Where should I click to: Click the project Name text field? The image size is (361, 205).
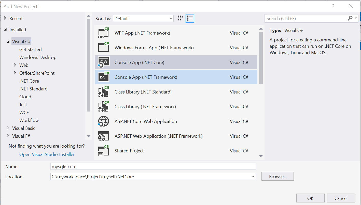click(x=153, y=167)
